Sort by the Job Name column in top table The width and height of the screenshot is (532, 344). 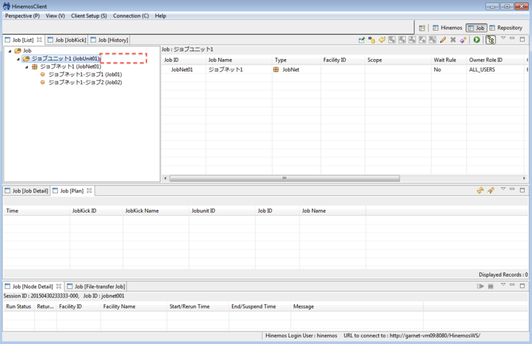[239, 60]
